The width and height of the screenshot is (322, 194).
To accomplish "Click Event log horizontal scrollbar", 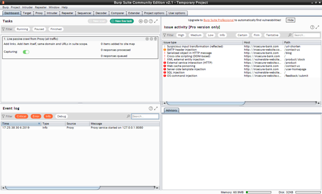I will click(x=53, y=188).
